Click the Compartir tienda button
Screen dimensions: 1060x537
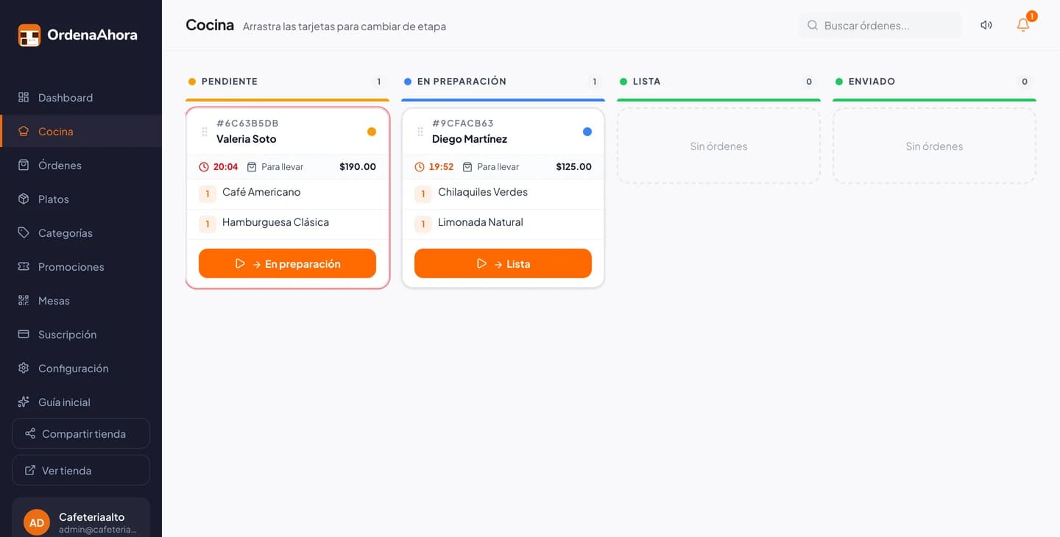coord(81,433)
